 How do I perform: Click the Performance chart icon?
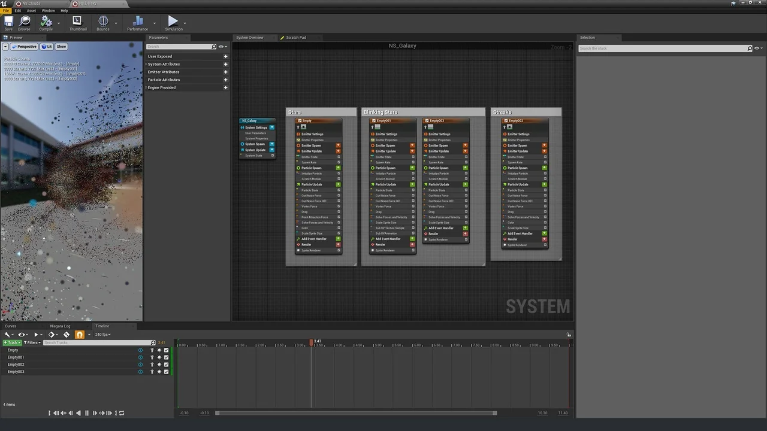pyautogui.click(x=137, y=22)
